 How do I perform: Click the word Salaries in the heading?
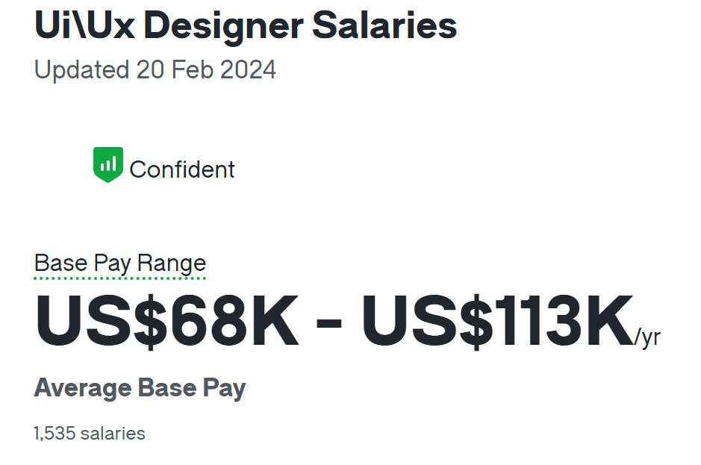(x=384, y=25)
